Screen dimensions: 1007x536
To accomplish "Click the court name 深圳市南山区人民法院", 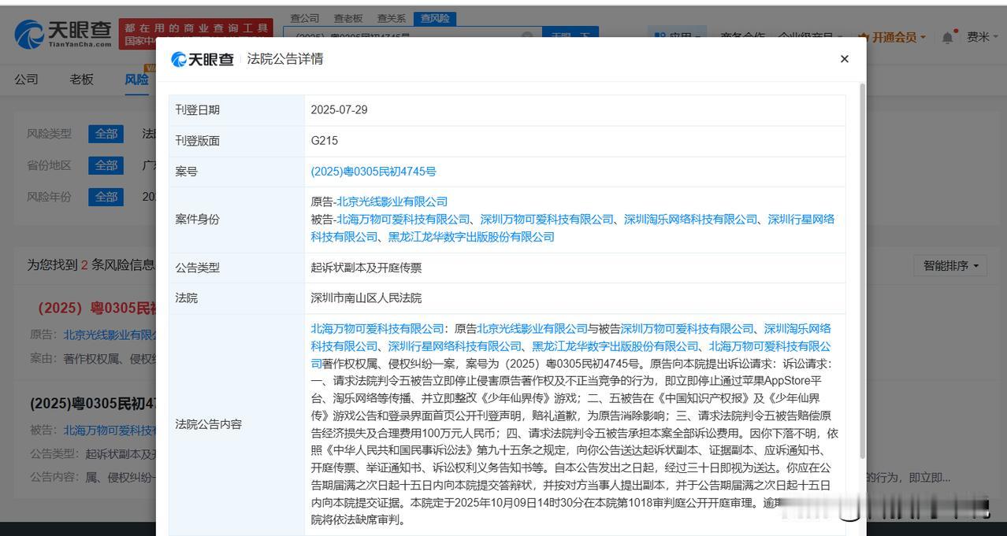I will tap(366, 298).
